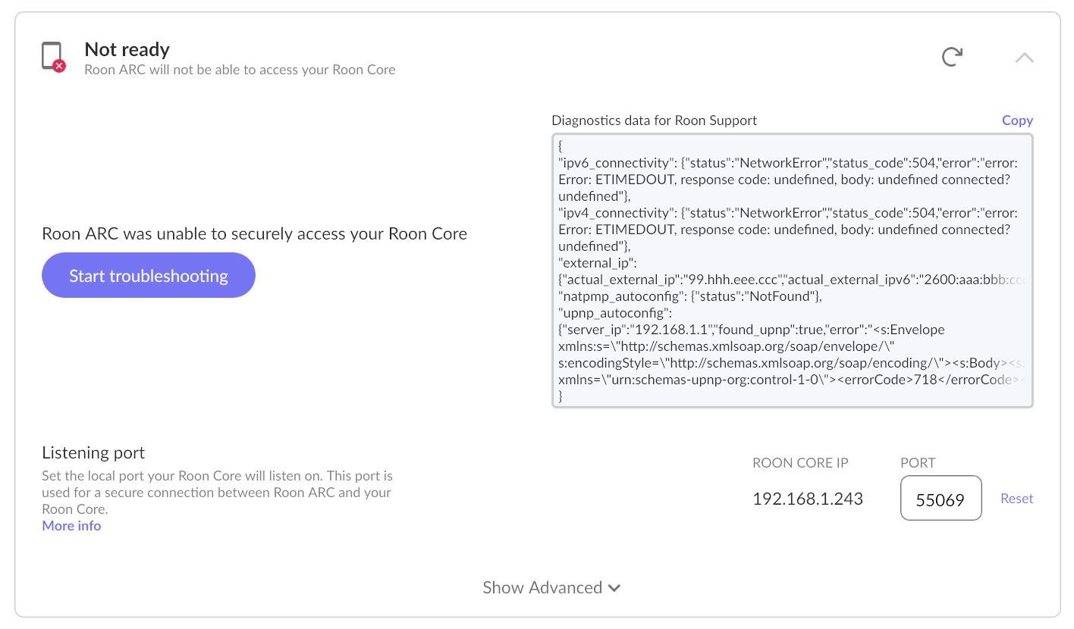The image size is (1074, 629).
Task: Click the Listening port heading
Action: [x=93, y=453]
